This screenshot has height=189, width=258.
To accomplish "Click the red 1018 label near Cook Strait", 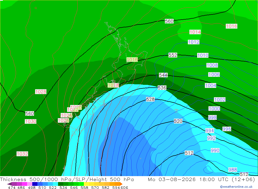I will pyautogui.click(x=113, y=85).
